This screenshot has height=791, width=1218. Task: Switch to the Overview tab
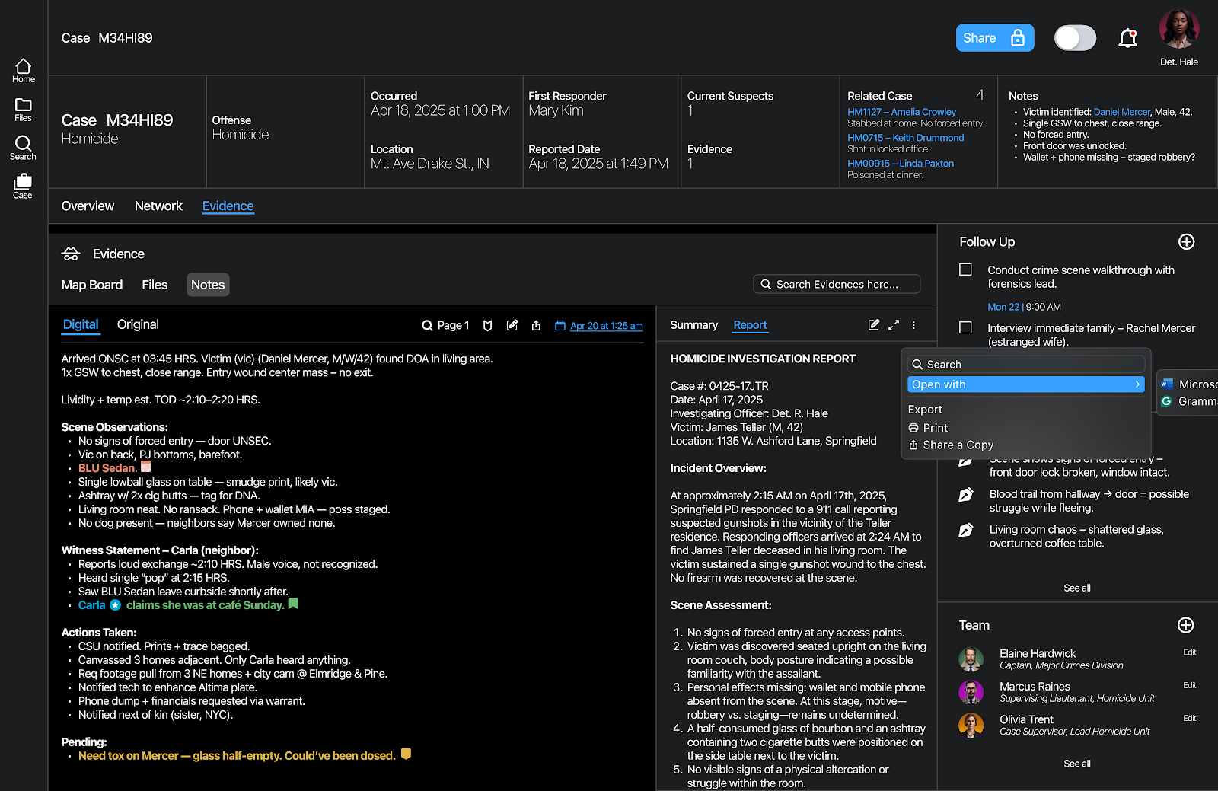[x=88, y=206]
